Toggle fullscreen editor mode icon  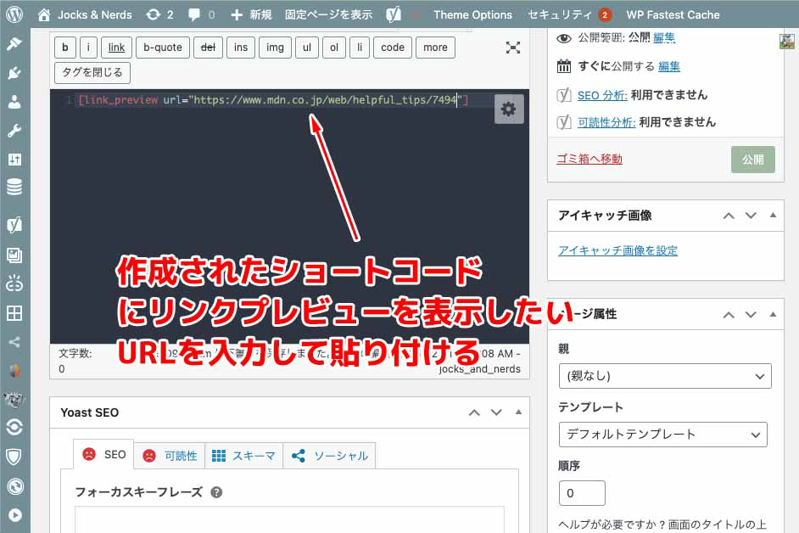[x=512, y=48]
